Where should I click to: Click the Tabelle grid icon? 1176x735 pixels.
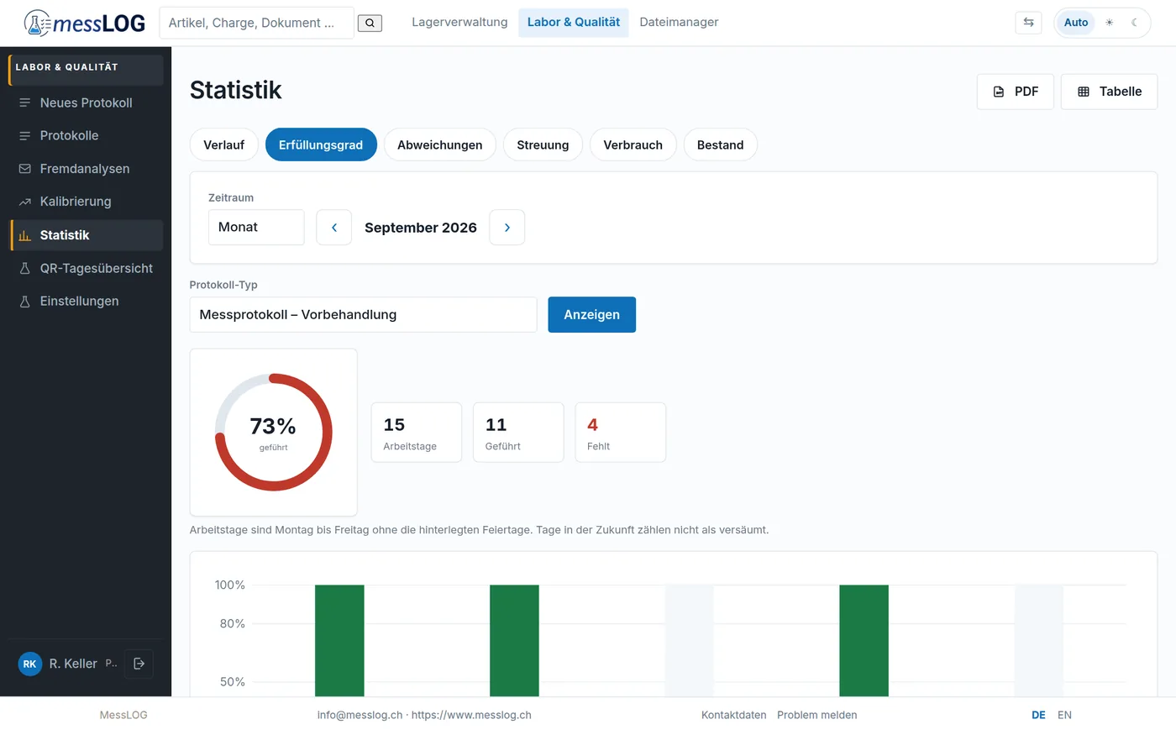tap(1084, 92)
